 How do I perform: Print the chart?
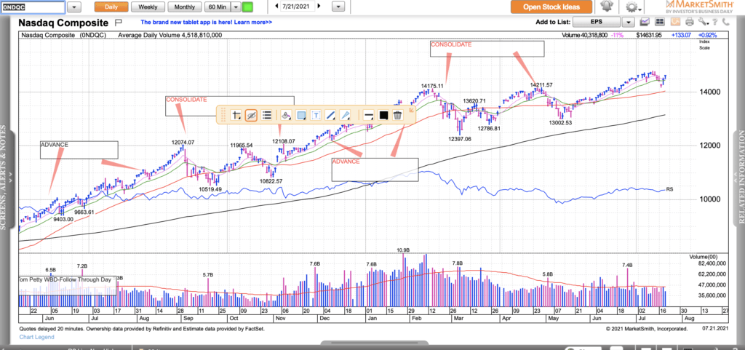(x=690, y=22)
